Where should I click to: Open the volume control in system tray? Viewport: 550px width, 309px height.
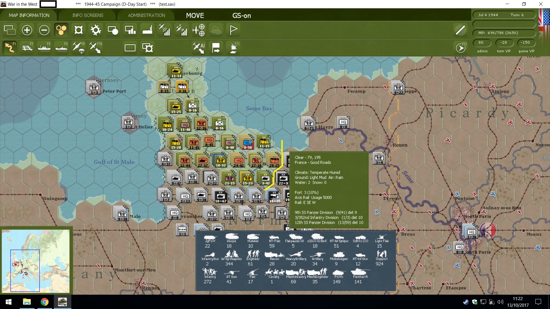pos(500,302)
